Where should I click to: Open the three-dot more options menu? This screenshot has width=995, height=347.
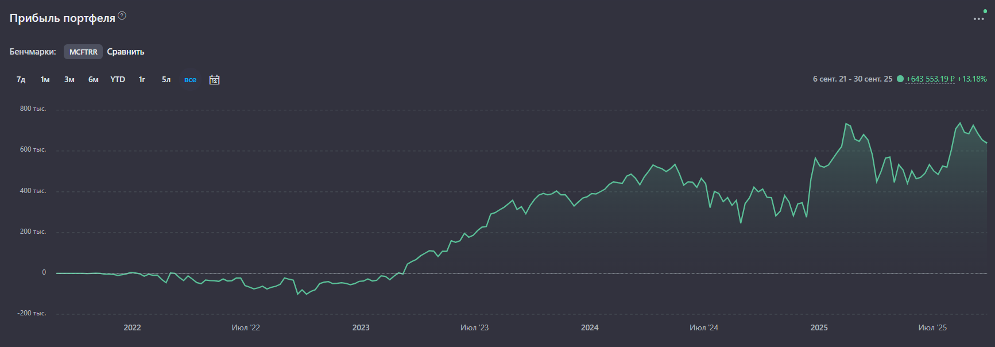tap(978, 19)
